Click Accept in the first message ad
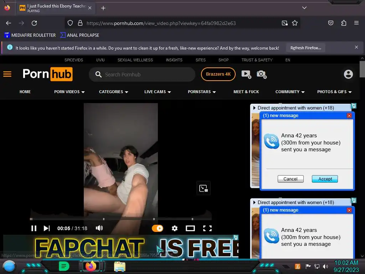The height and width of the screenshot is (274, 365). [325, 179]
